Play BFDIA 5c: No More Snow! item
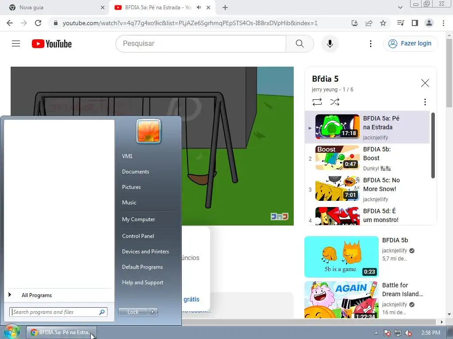 point(367,189)
